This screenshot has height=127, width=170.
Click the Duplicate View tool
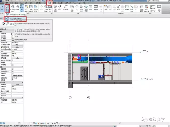pyautogui.click(x=86, y=8)
